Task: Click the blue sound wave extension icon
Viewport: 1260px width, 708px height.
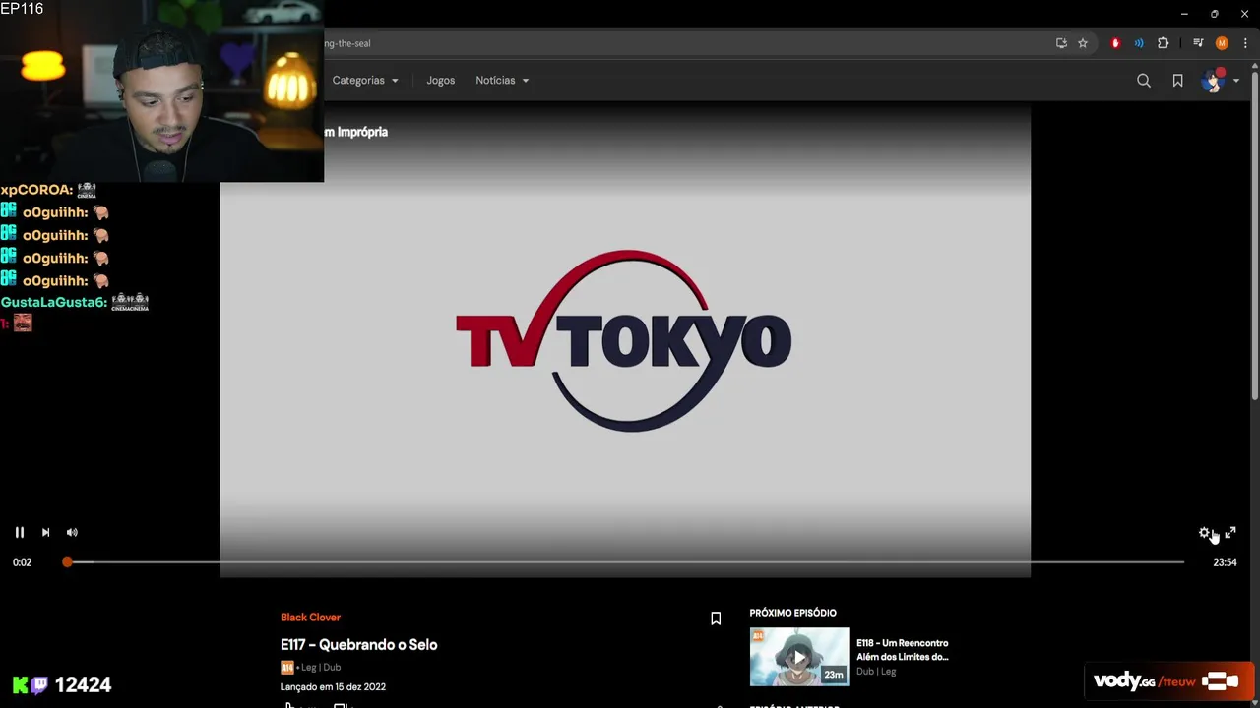Action: coord(1139,43)
